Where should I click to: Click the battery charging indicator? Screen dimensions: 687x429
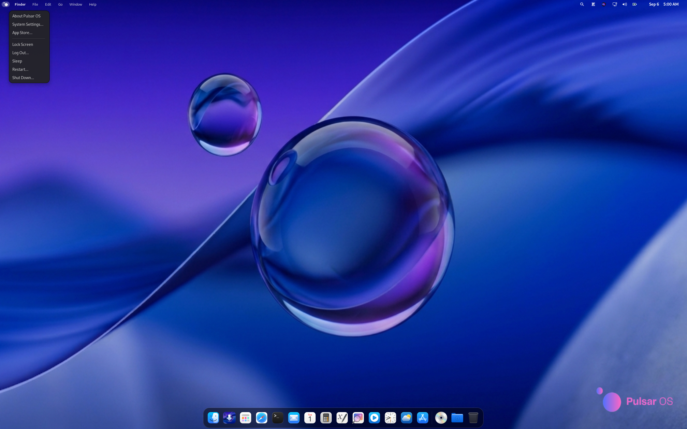[x=635, y=4]
